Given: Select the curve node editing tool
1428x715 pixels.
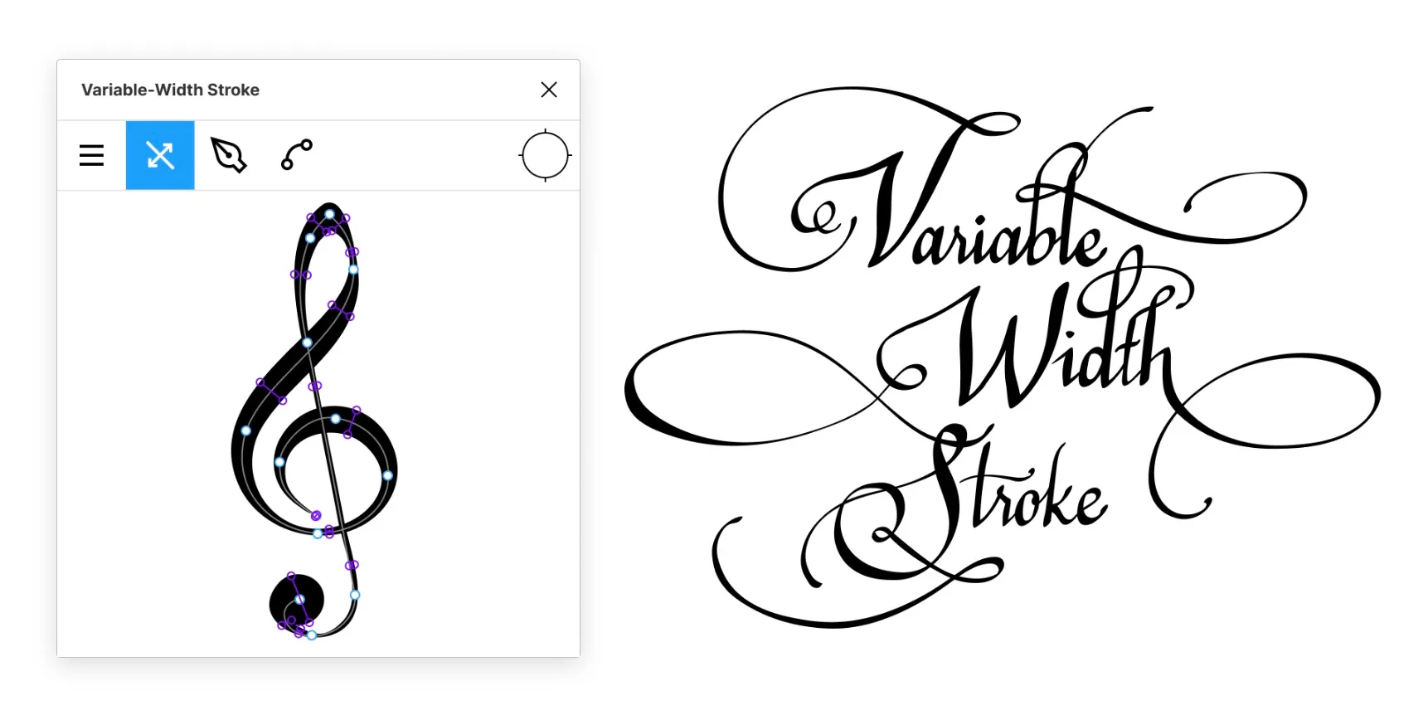Looking at the screenshot, I should point(297,155).
